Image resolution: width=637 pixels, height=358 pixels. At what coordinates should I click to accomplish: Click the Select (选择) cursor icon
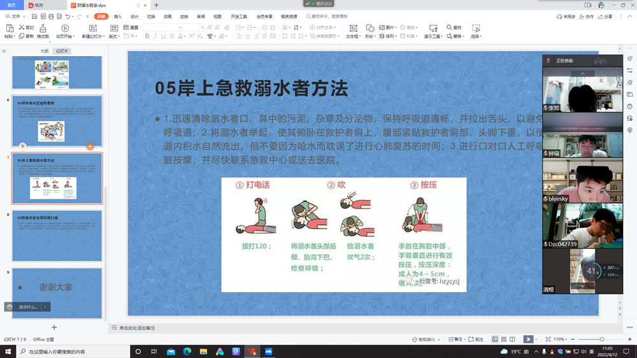click(476, 28)
